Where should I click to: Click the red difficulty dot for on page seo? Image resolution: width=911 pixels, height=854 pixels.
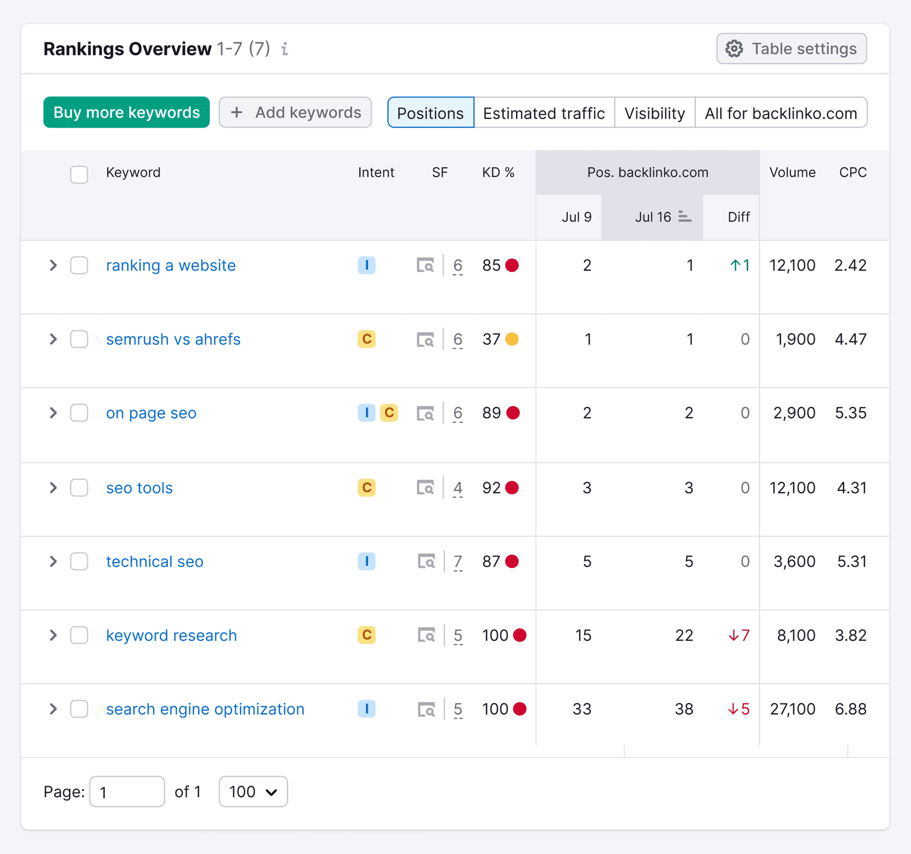pyautogui.click(x=513, y=413)
